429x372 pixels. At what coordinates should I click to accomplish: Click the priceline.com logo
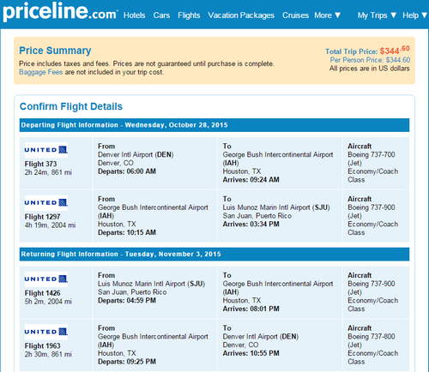click(x=60, y=12)
